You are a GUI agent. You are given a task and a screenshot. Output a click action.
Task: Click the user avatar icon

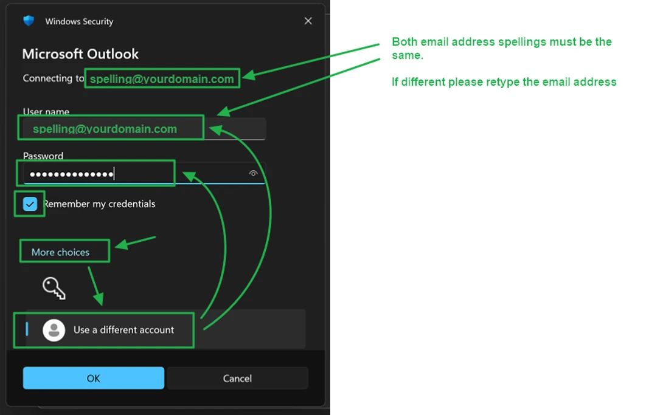tap(54, 330)
